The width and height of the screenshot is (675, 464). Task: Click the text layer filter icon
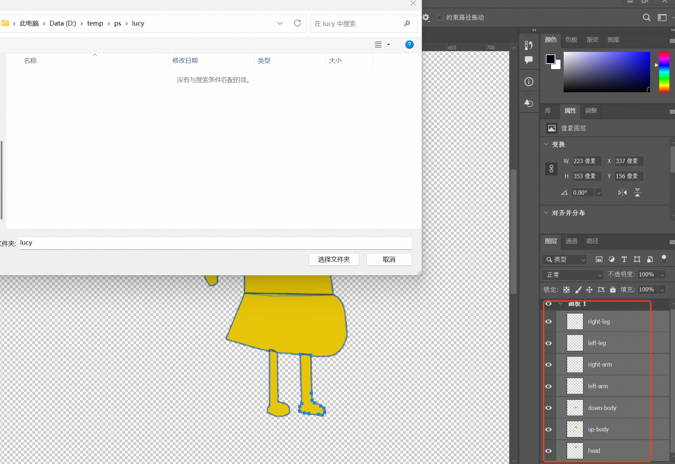tap(624, 259)
